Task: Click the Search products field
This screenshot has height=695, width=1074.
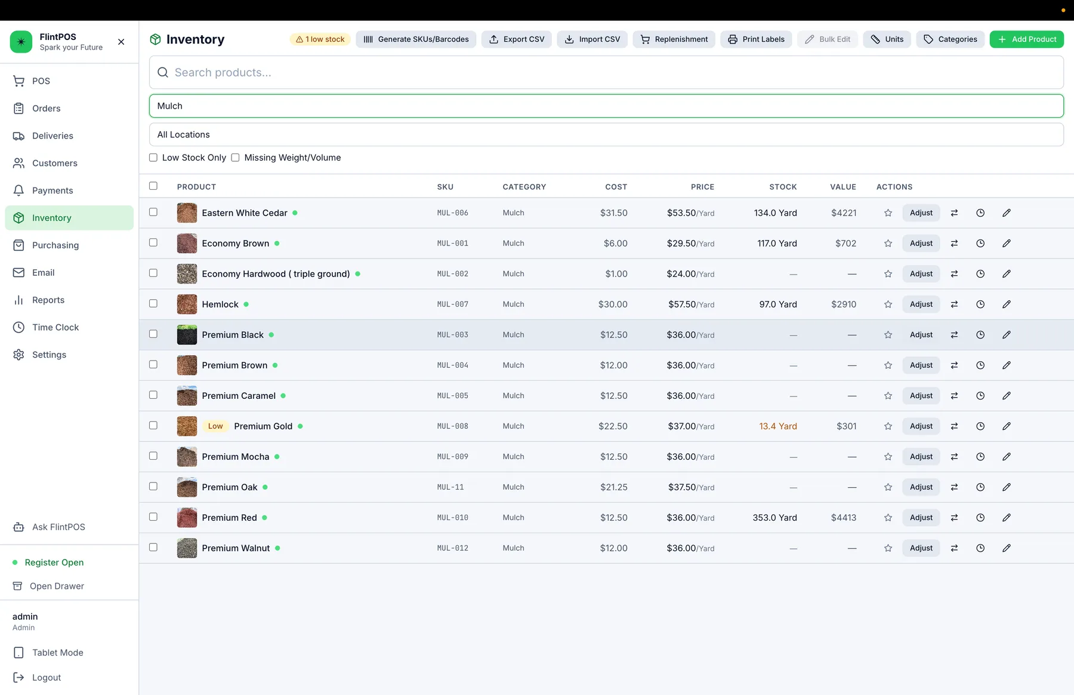Action: 606,73
